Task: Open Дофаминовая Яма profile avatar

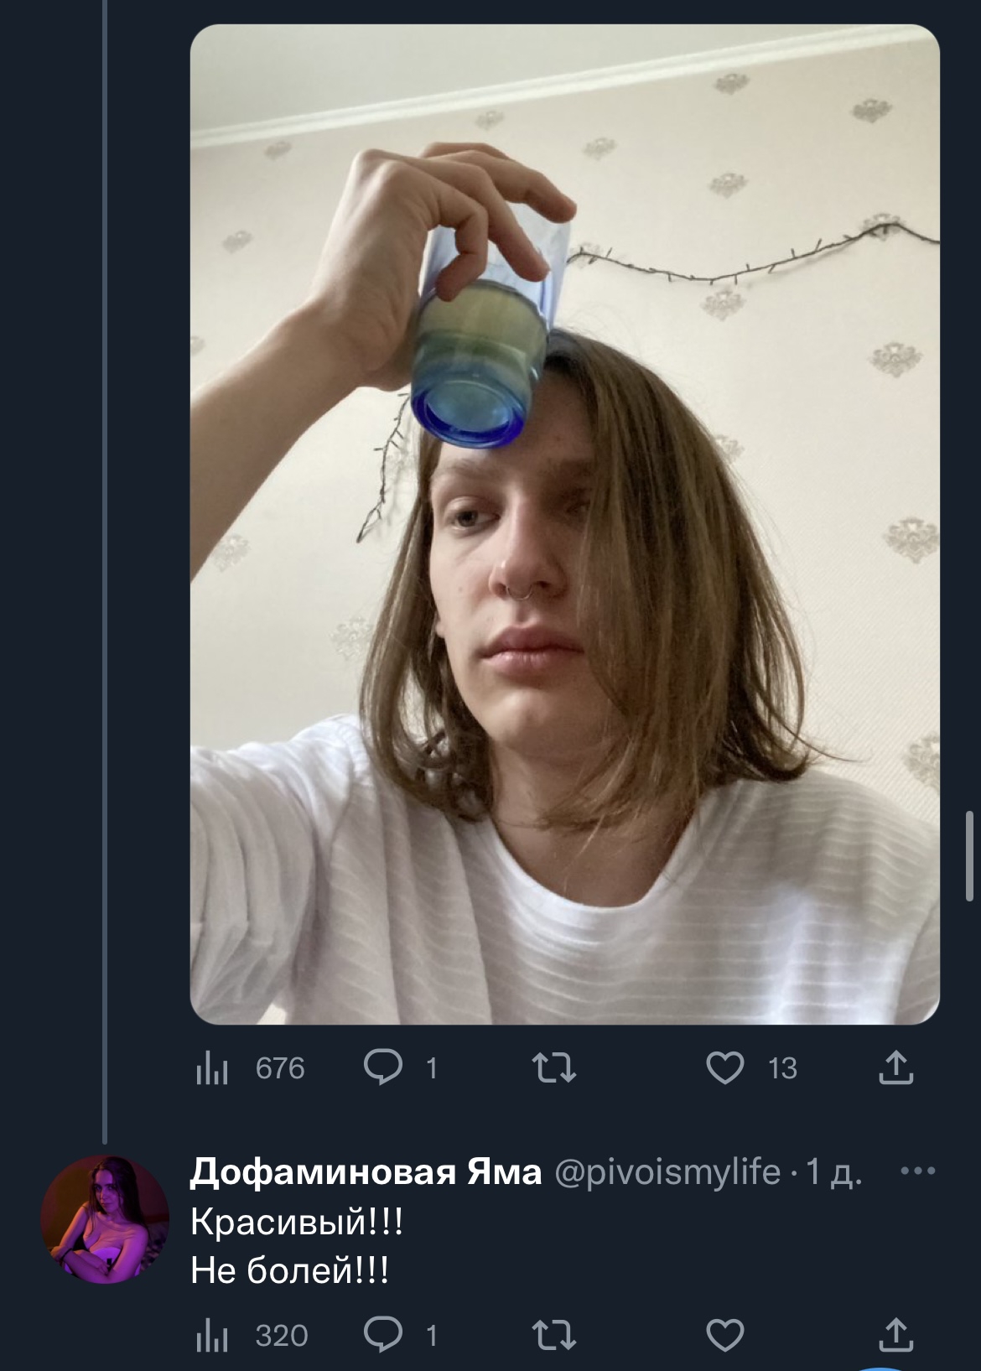Action: (105, 1219)
